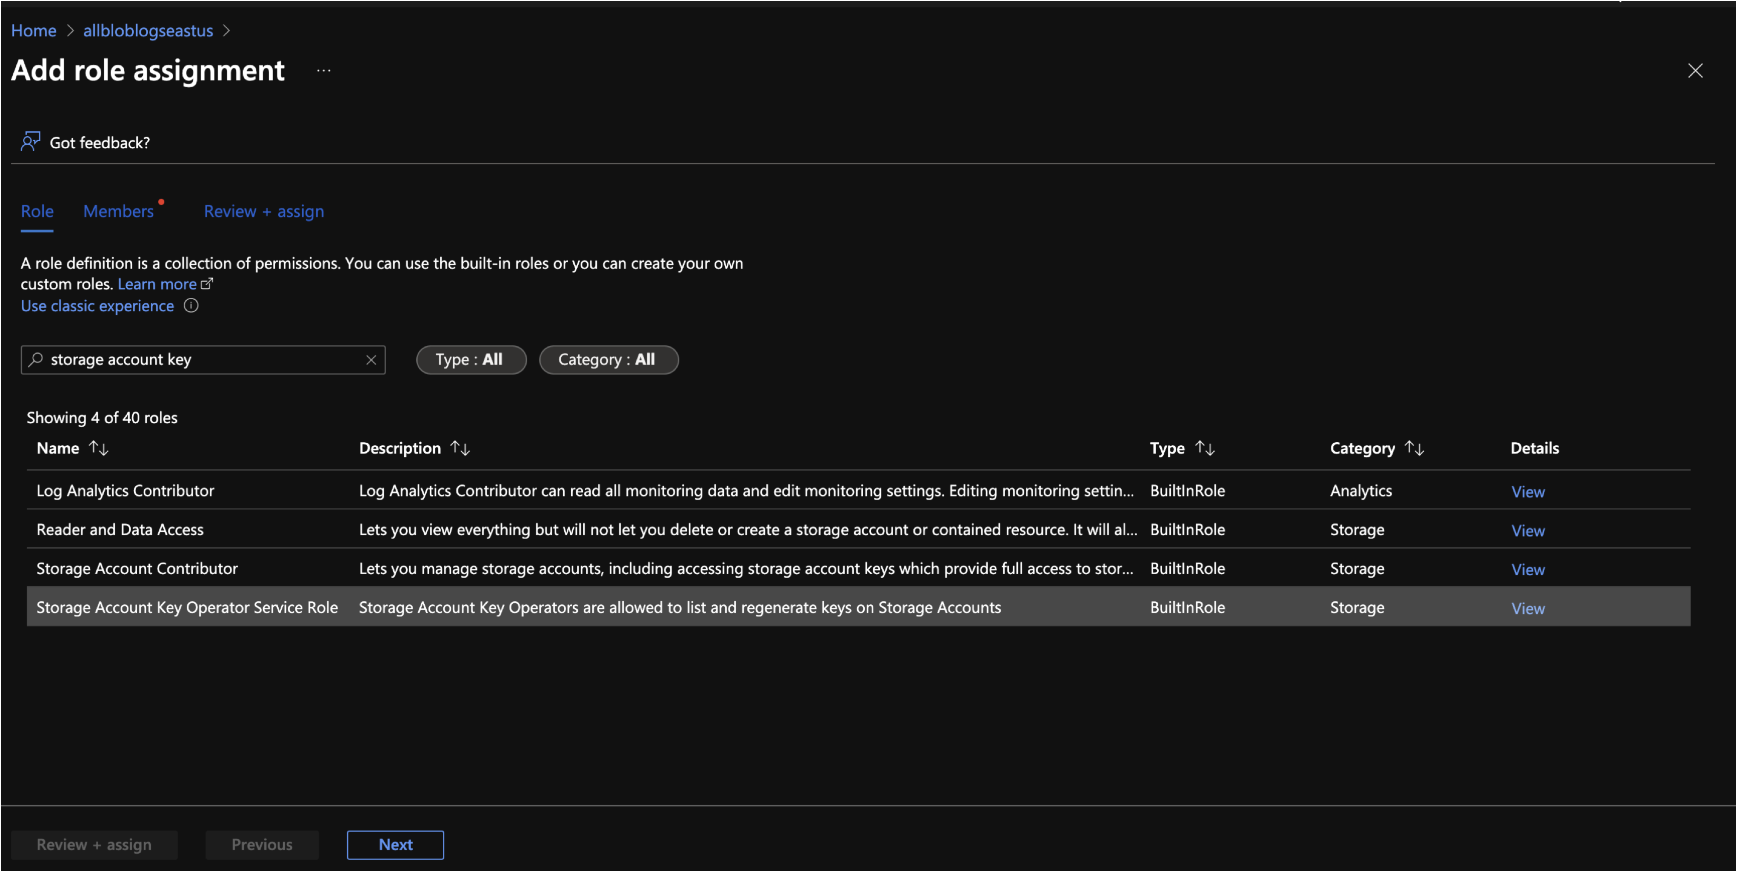Sort by Description column arrows
Image resolution: width=1737 pixels, height=872 pixels.
click(461, 448)
